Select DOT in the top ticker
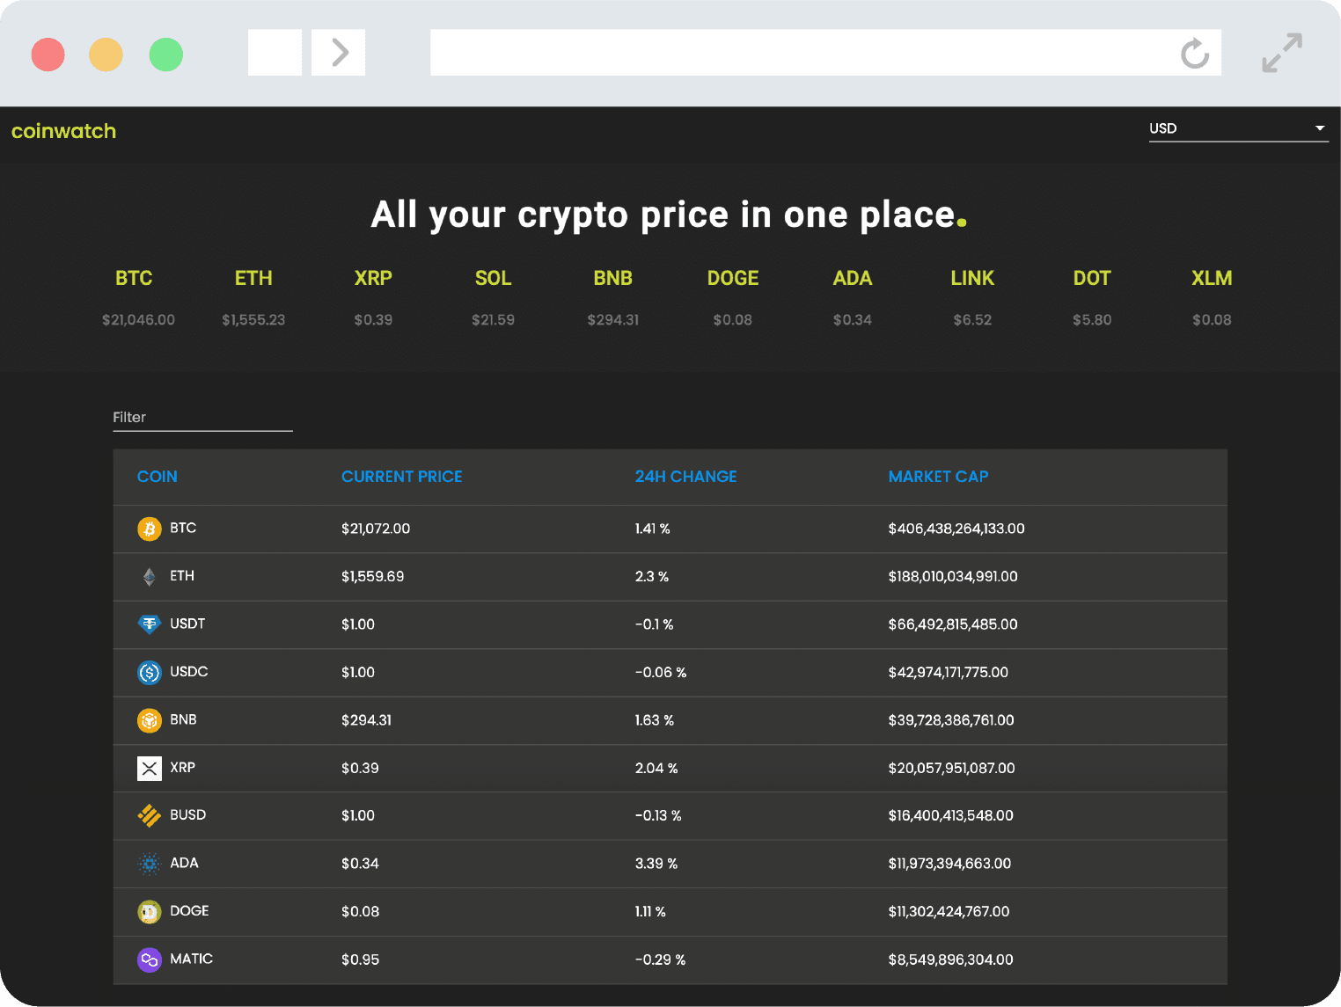 tap(1092, 278)
